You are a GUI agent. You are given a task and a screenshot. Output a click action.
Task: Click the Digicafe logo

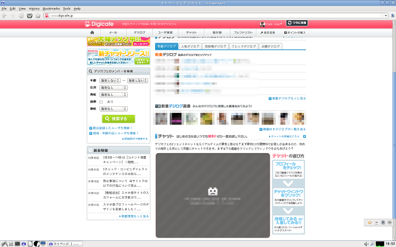(x=97, y=24)
